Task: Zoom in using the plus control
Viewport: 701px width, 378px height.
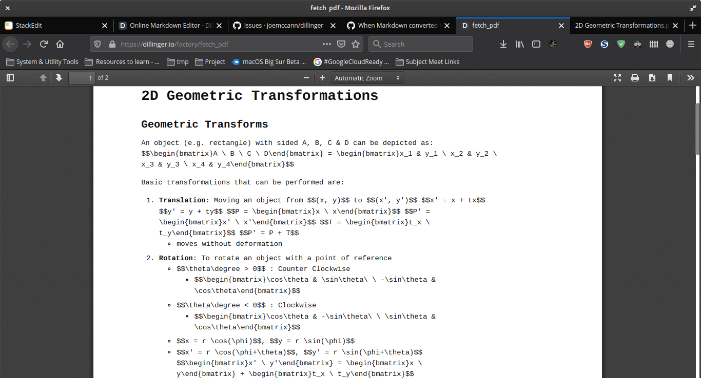Action: tap(322, 77)
